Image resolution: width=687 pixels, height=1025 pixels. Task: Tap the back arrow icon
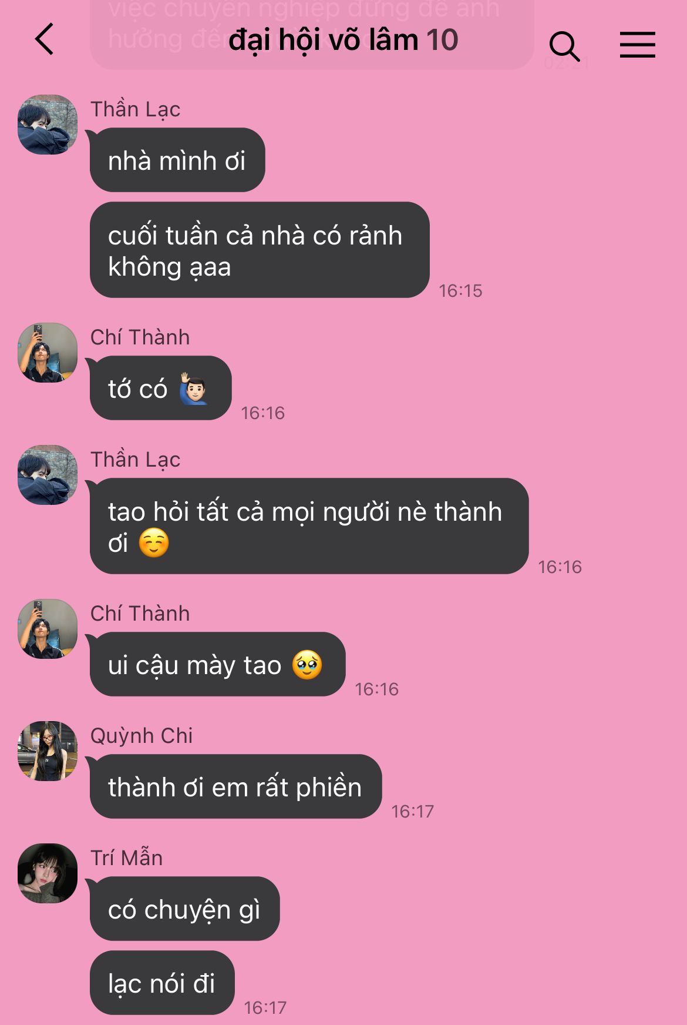coord(45,39)
